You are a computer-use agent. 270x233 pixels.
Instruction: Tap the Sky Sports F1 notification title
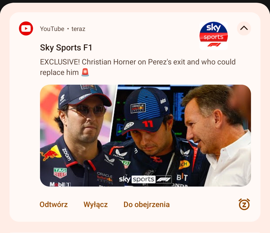tap(66, 47)
